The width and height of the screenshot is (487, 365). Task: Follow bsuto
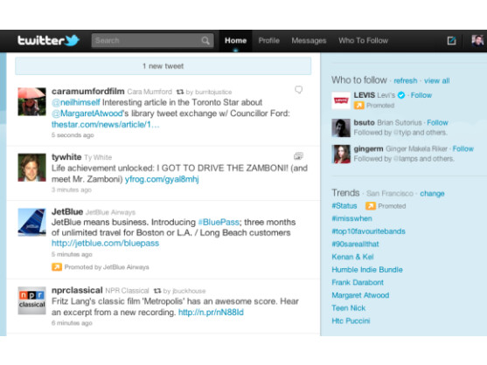click(437, 122)
